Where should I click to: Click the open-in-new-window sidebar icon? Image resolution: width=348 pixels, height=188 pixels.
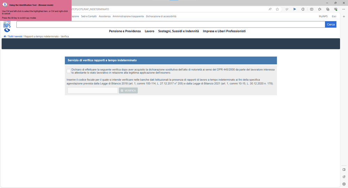point(344,177)
